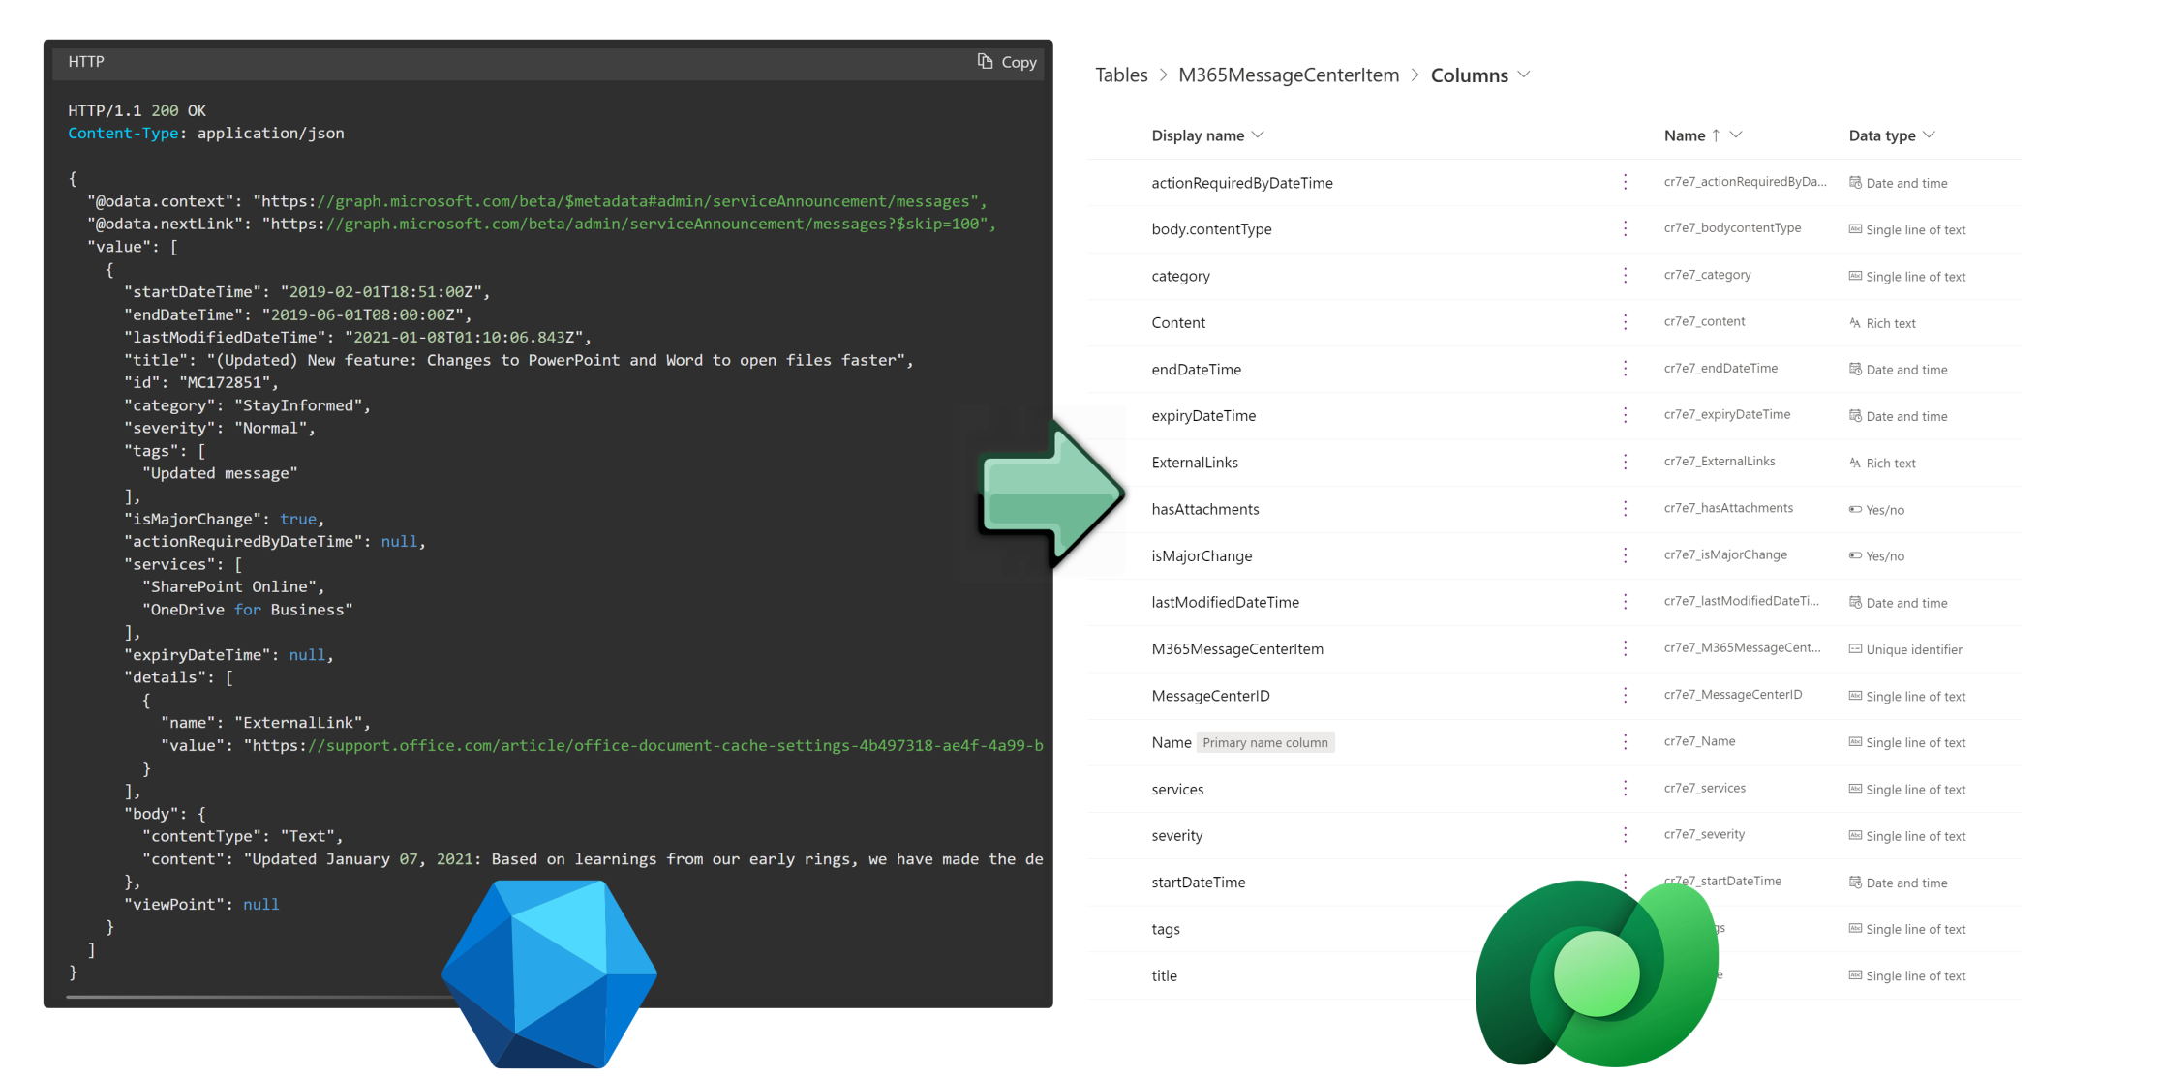Open the three-dot menu for isMajorChange row

(1625, 555)
